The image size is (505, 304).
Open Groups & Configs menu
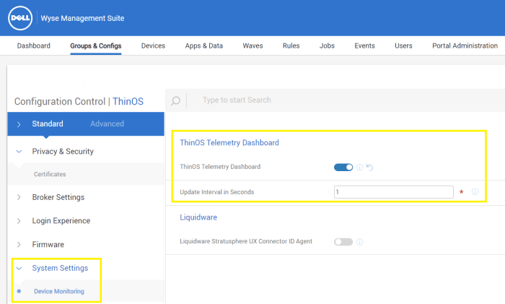pos(96,45)
